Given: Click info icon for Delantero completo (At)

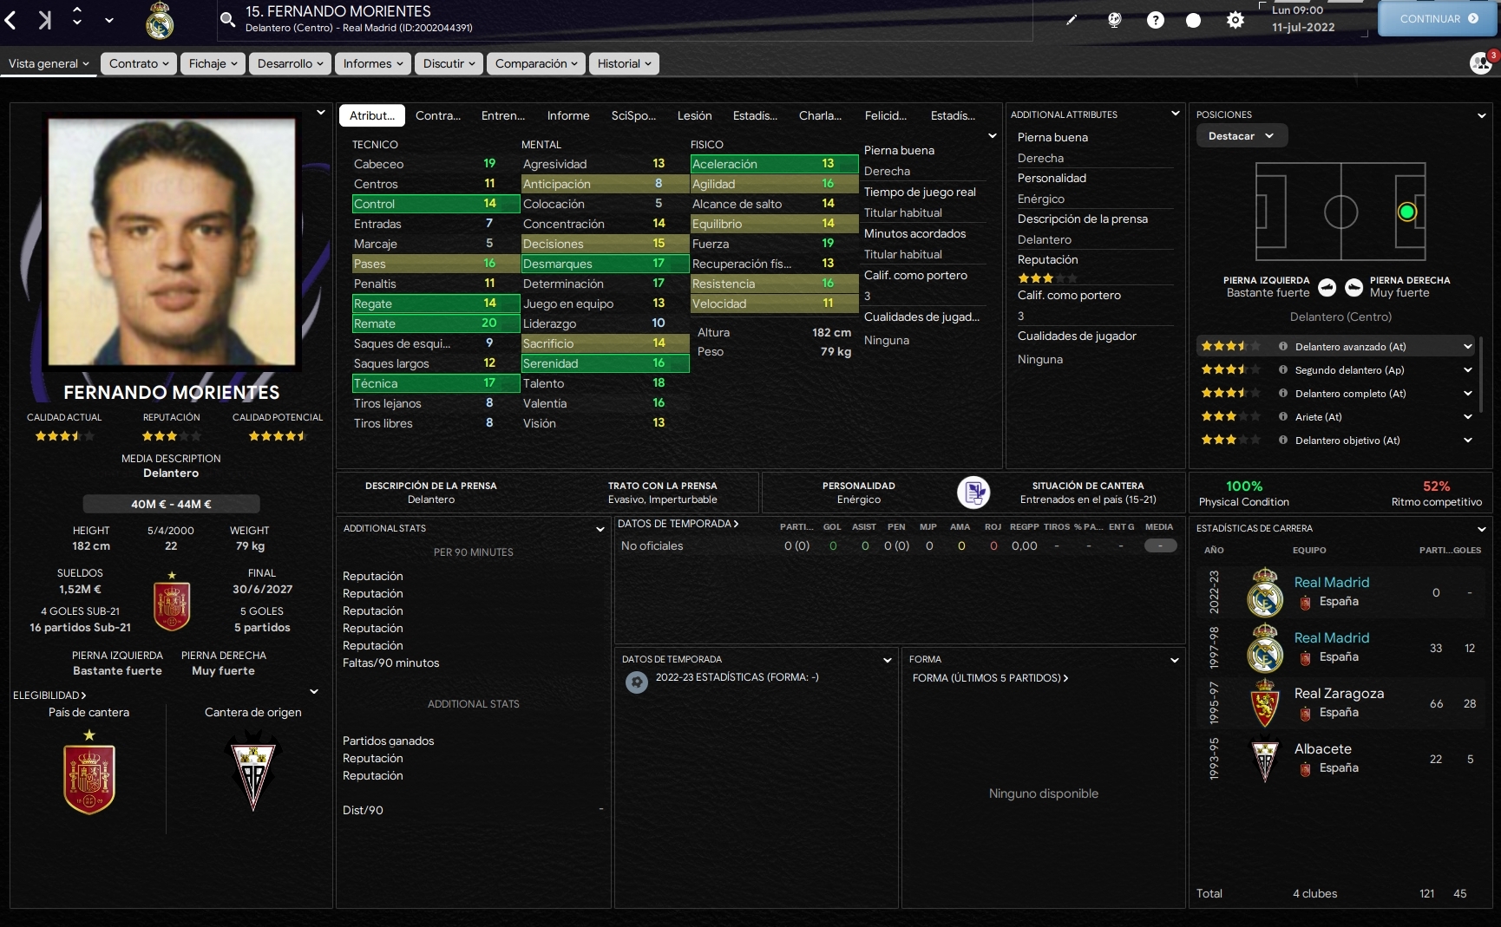Looking at the screenshot, I should [x=1282, y=394].
